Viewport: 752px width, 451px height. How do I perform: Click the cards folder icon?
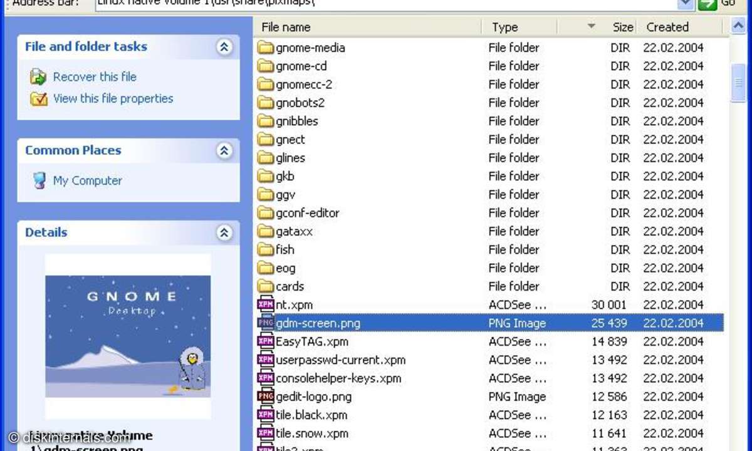click(266, 286)
